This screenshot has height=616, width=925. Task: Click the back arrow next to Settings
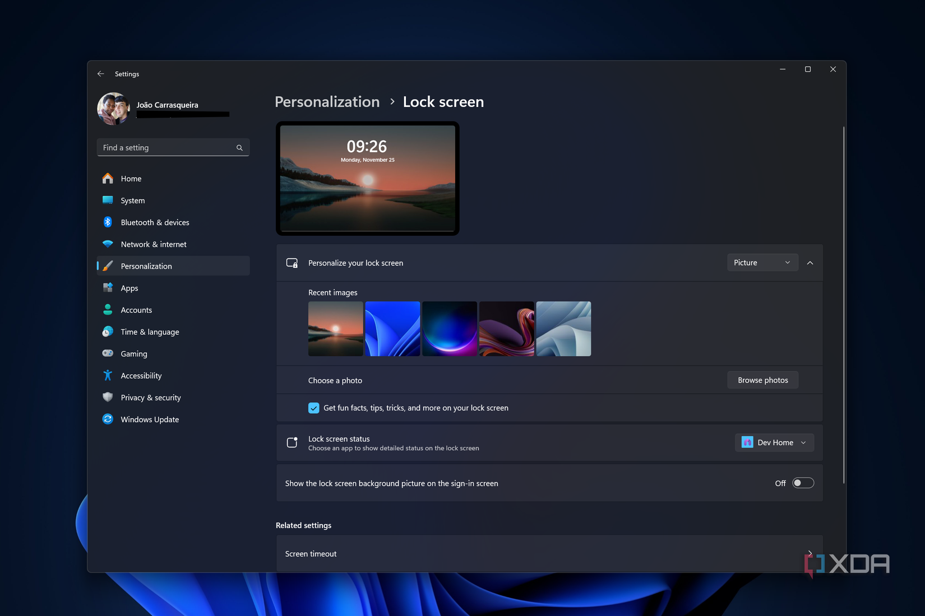tap(100, 73)
